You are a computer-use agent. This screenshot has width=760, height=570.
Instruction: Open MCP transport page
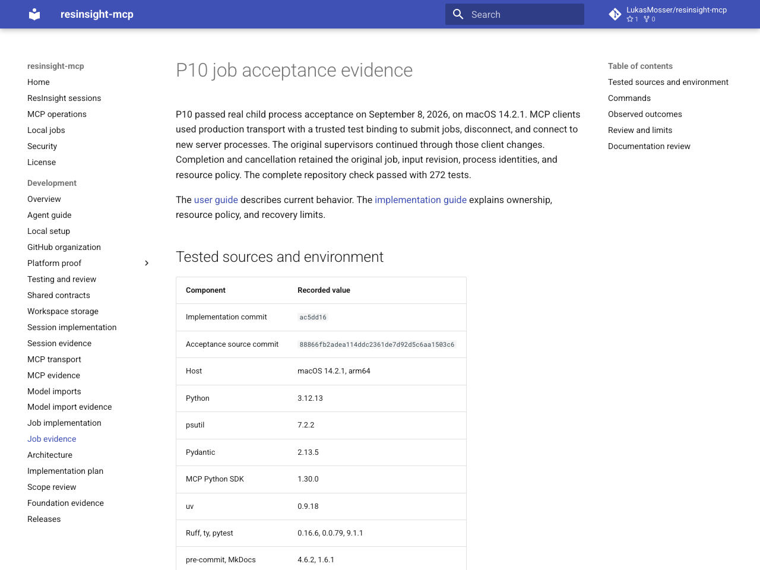click(x=54, y=359)
